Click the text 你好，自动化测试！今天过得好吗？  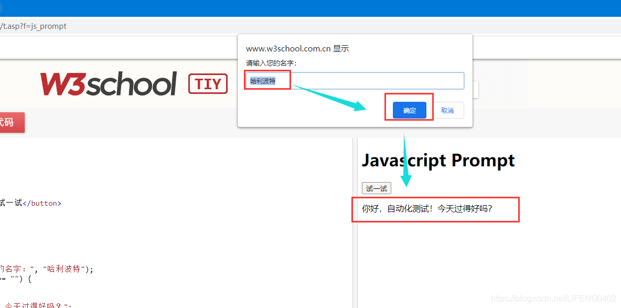click(427, 208)
